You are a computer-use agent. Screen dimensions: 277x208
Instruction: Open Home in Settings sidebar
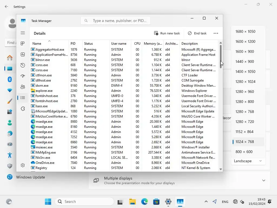click(10, 58)
